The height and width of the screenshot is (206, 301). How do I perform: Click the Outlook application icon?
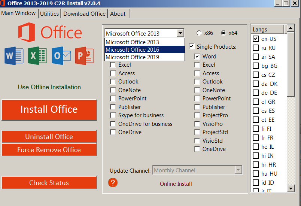pyautogui.click(x=61, y=56)
